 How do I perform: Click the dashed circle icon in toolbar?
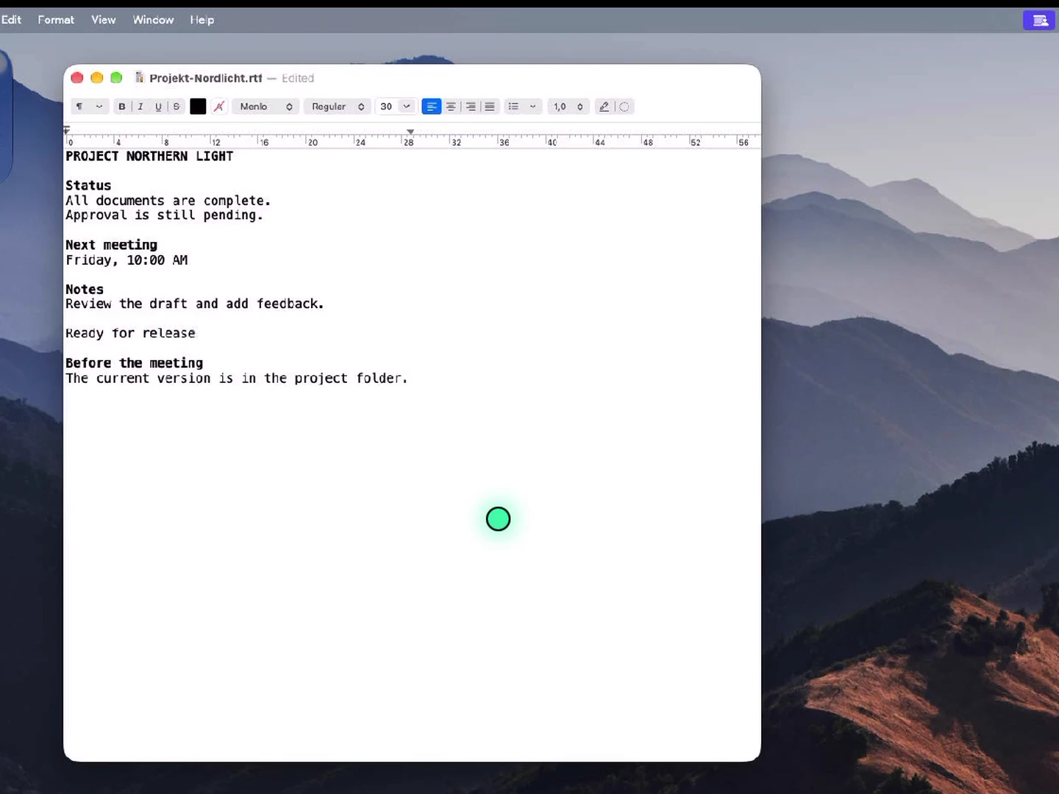(624, 107)
